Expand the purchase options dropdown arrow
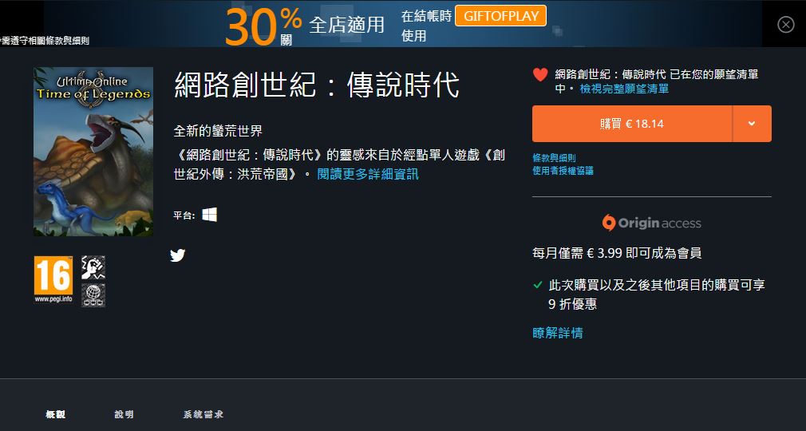Viewport: 806px width, 431px height. (752, 124)
